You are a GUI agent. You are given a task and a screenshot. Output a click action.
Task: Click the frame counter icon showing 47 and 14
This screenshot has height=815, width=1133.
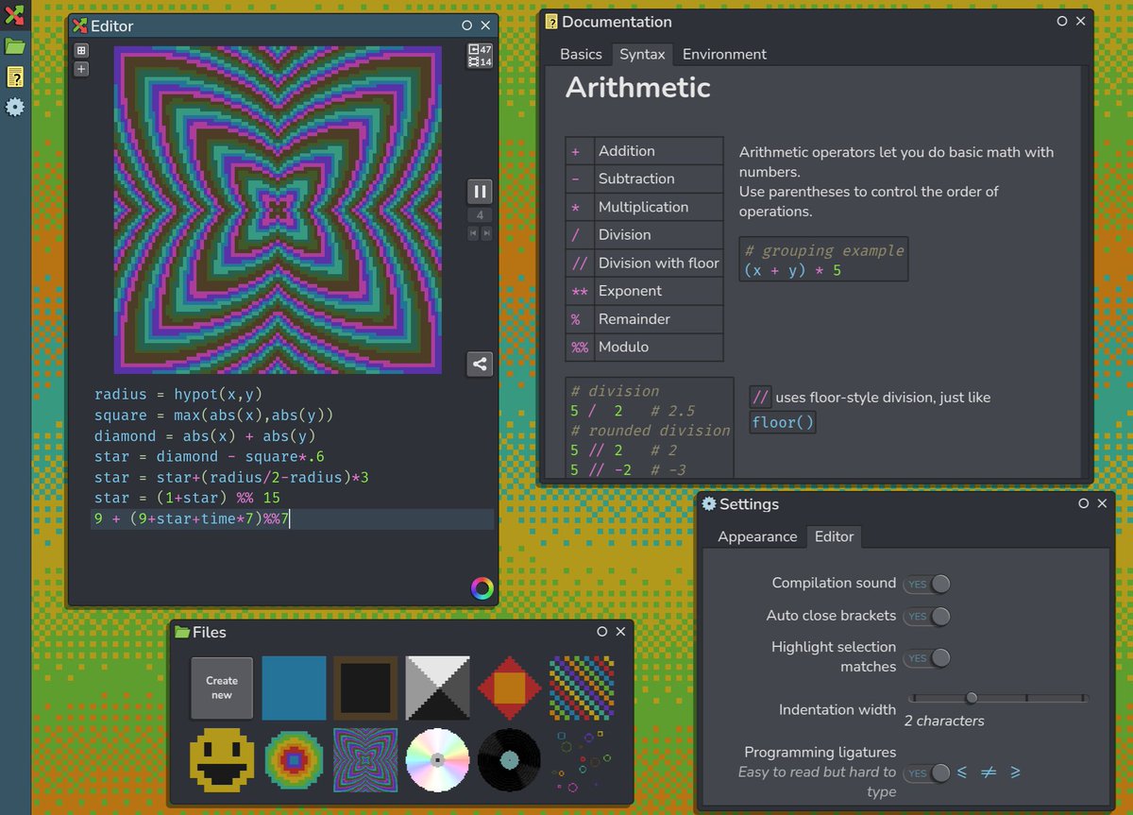pos(481,56)
